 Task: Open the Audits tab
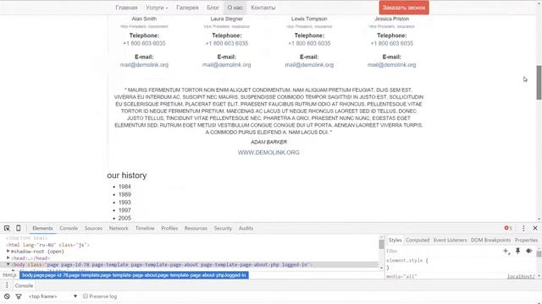coord(246,228)
